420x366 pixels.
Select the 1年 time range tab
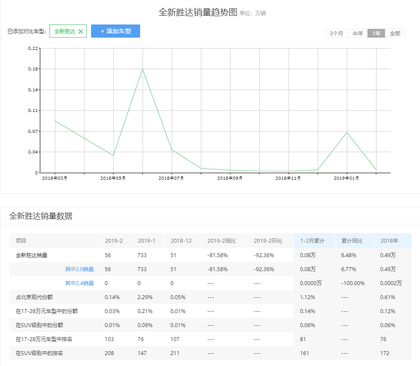[375, 33]
